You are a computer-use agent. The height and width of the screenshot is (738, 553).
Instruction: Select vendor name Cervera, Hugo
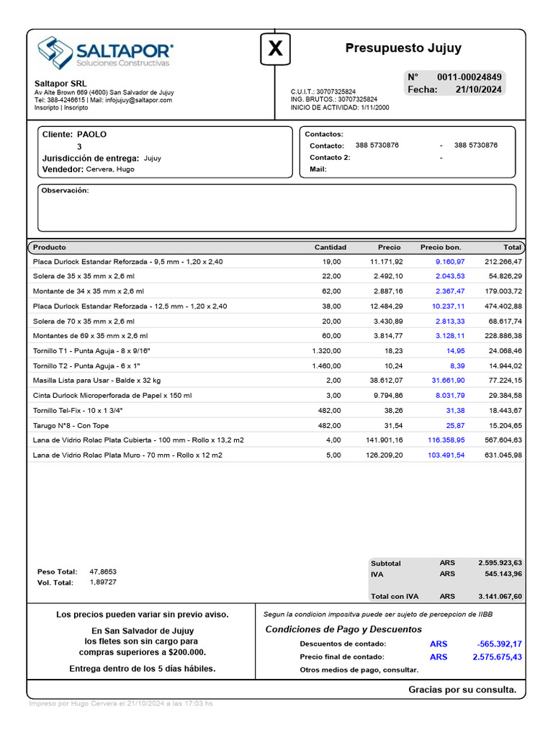[110, 169]
